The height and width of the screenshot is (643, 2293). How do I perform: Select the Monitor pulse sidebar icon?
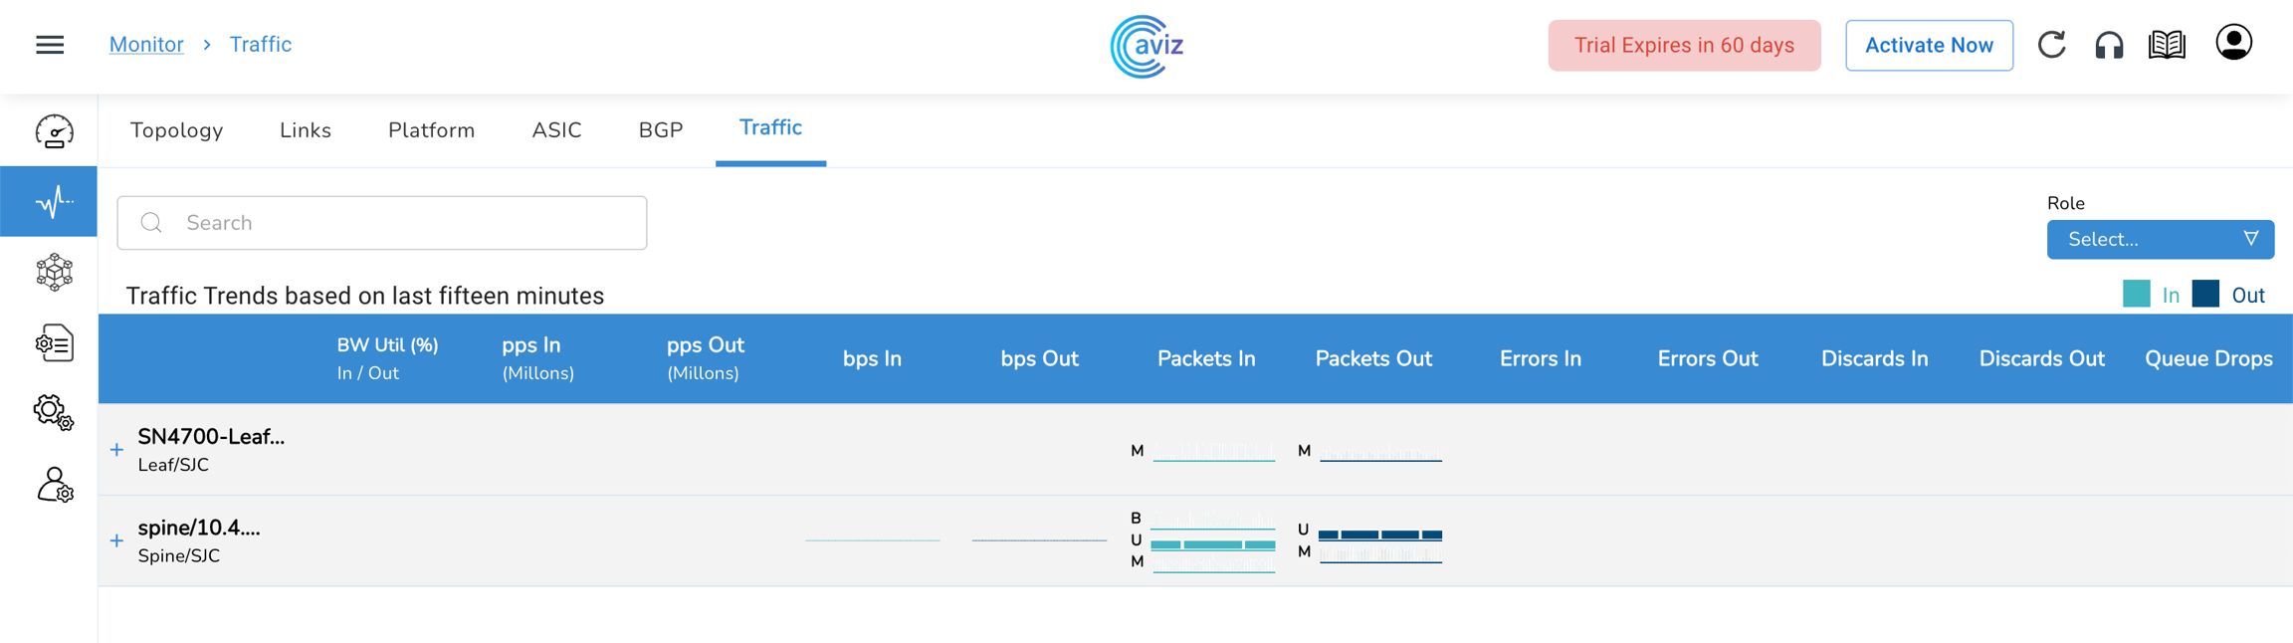click(54, 202)
